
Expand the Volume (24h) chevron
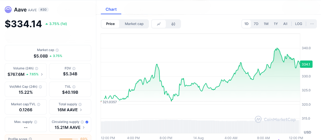tap(42, 74)
